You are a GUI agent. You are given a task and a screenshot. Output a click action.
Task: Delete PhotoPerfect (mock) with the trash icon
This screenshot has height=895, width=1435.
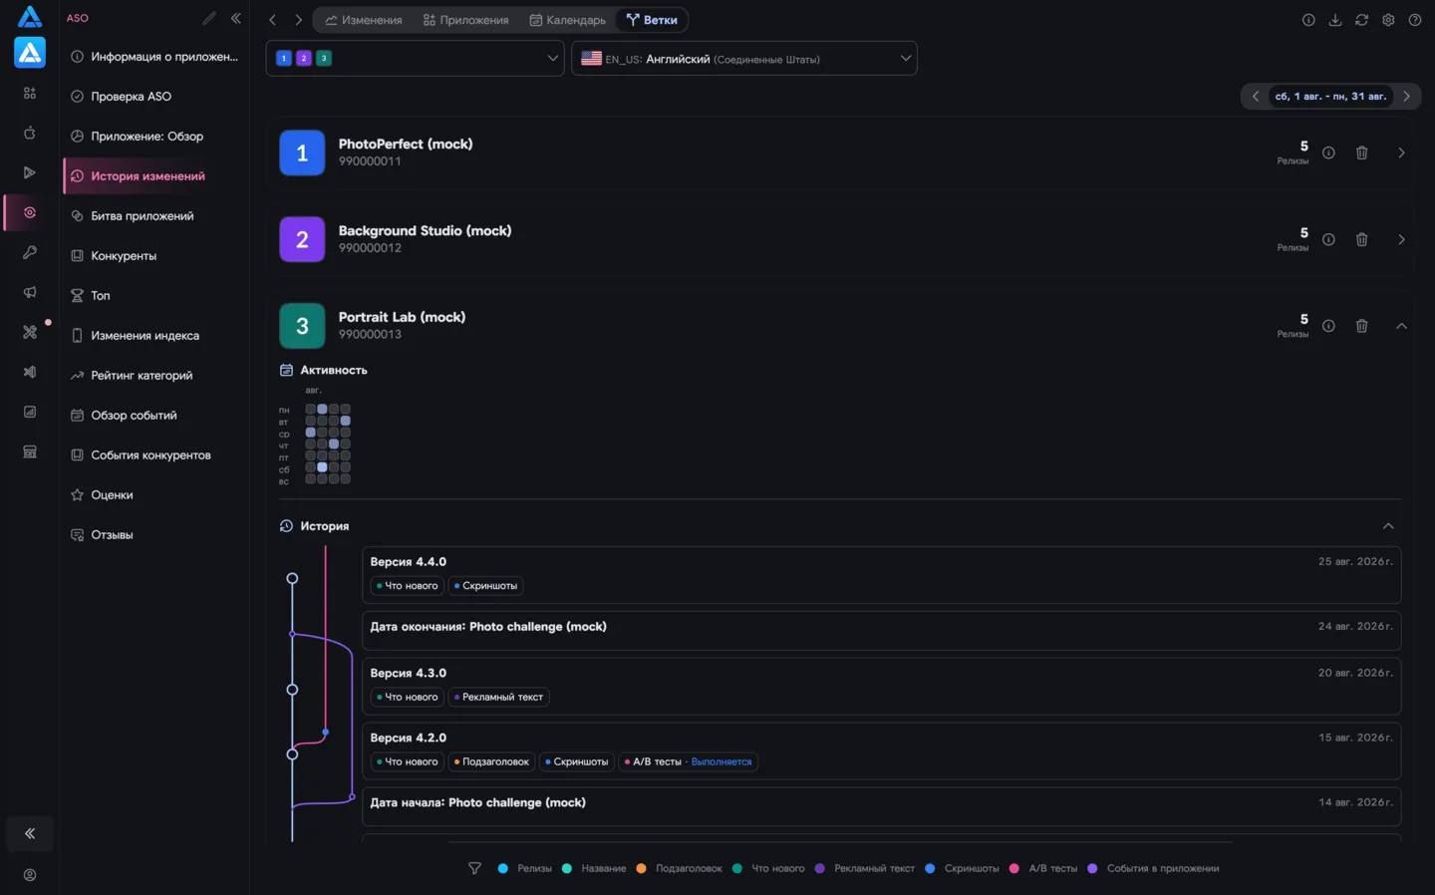pyautogui.click(x=1361, y=152)
